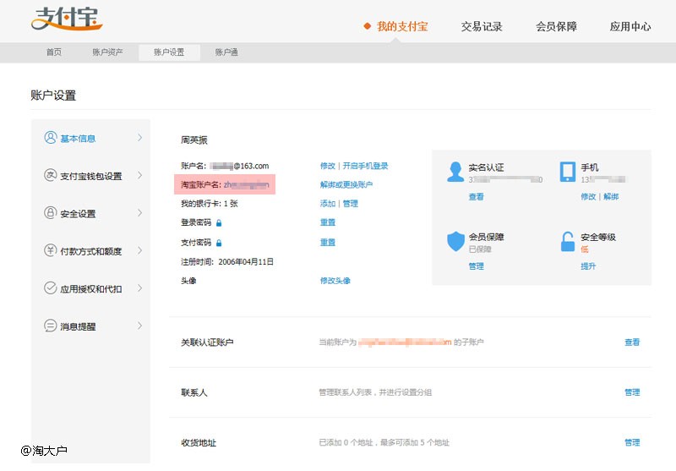Expand 支付宝钱包设置 via its chevron

click(x=139, y=175)
